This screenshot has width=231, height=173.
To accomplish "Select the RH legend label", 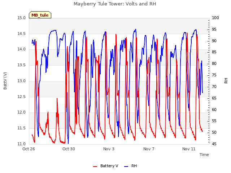I will point(134,166).
